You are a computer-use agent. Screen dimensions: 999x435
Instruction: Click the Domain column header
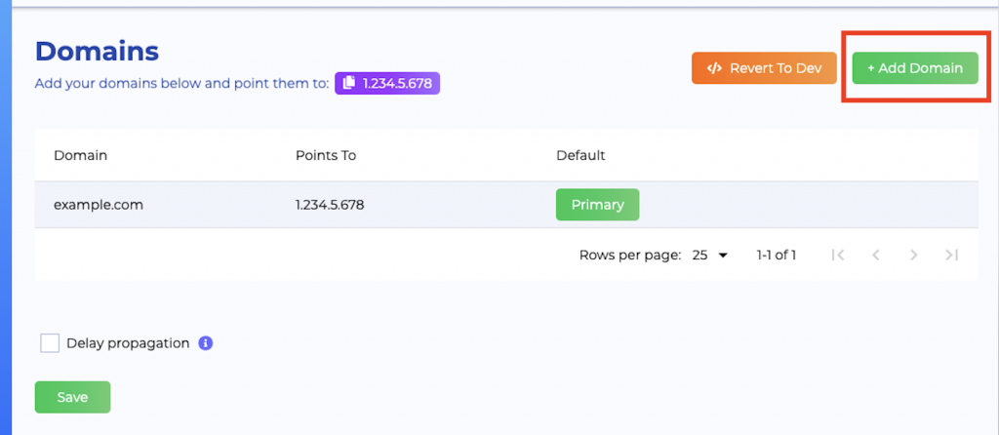(80, 155)
